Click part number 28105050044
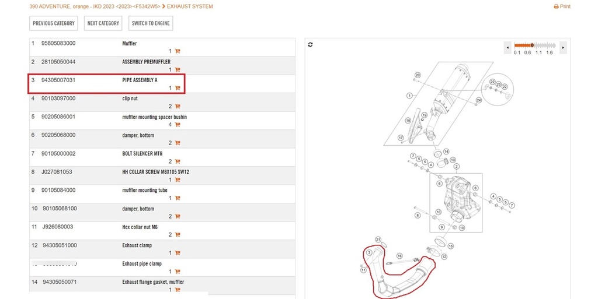The image size is (598, 299). 58,62
